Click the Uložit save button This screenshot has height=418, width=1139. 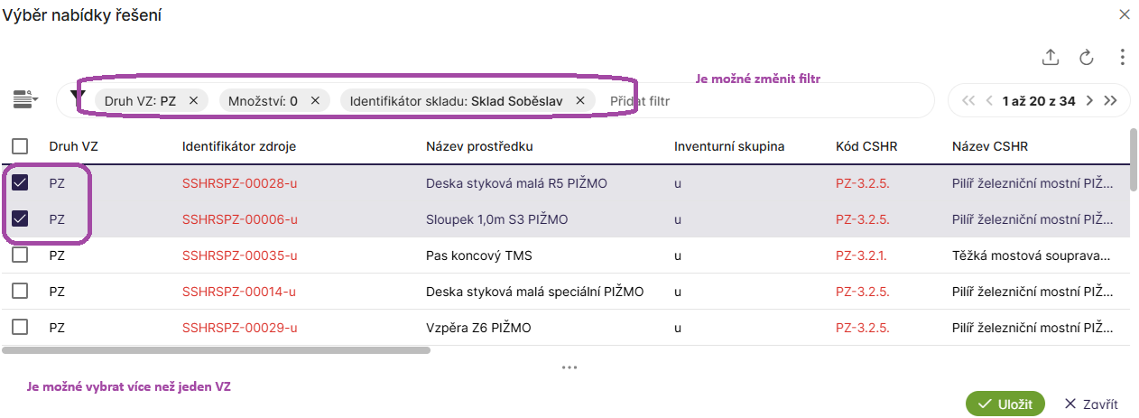point(1005,404)
